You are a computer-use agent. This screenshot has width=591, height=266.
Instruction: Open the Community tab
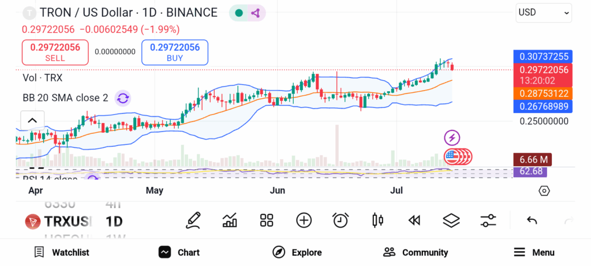[416, 252]
